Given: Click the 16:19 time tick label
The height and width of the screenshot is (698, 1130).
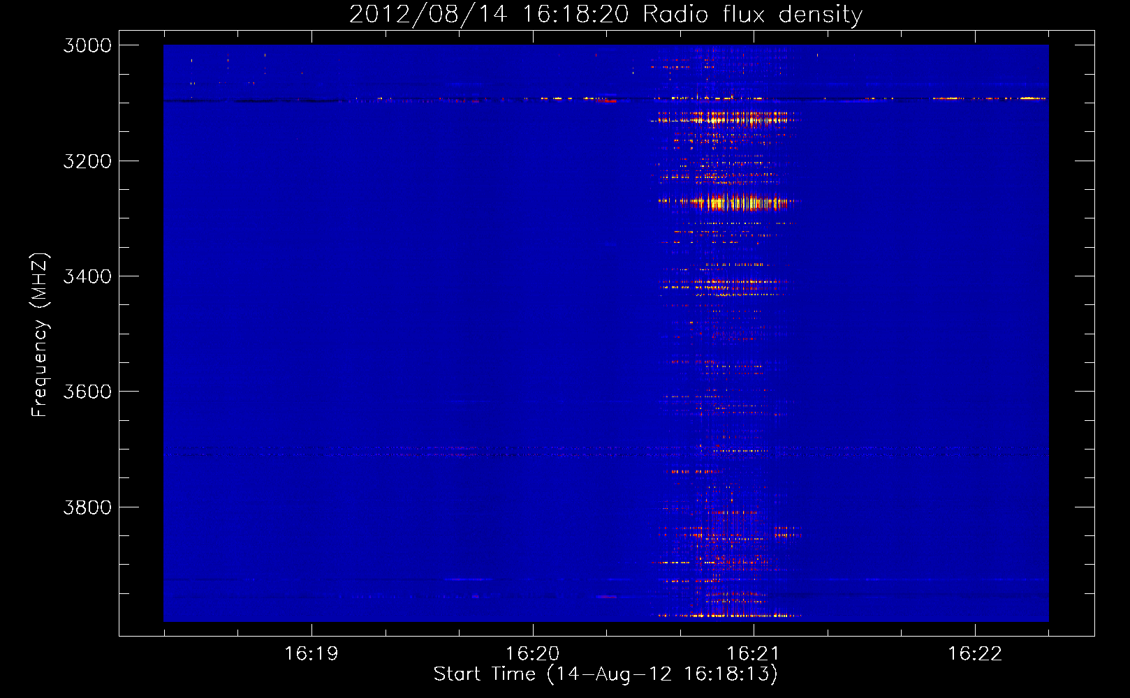Looking at the screenshot, I should click(x=311, y=653).
